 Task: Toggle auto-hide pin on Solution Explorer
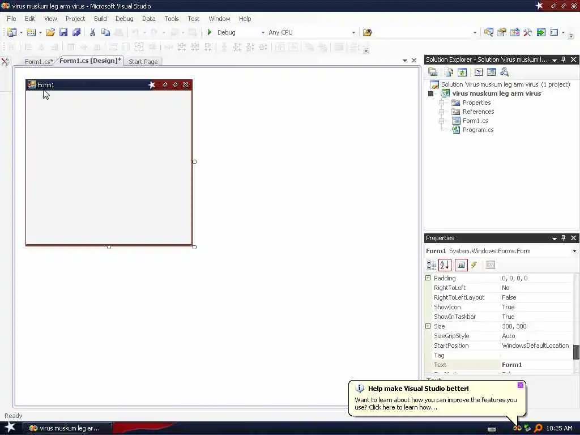(x=564, y=59)
